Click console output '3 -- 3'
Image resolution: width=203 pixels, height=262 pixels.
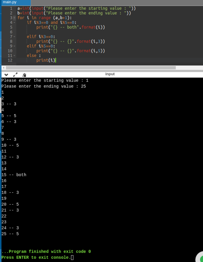pos(9,104)
